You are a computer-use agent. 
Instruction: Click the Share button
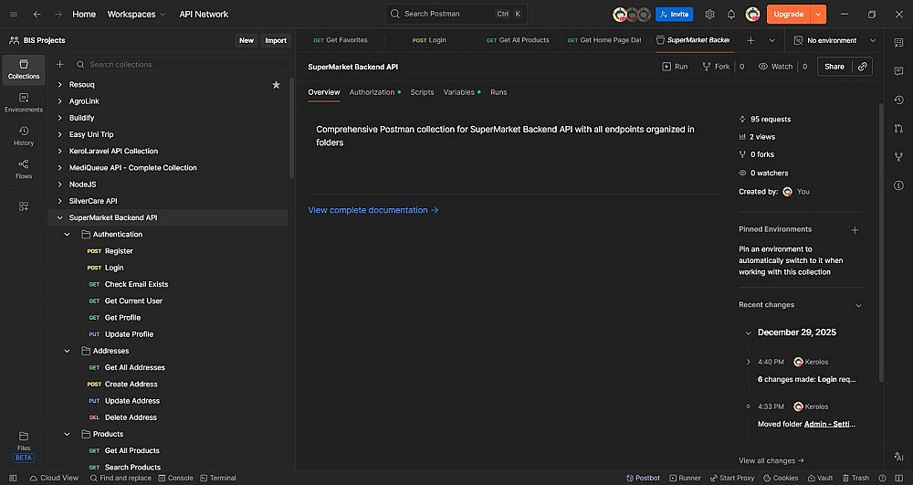(834, 67)
